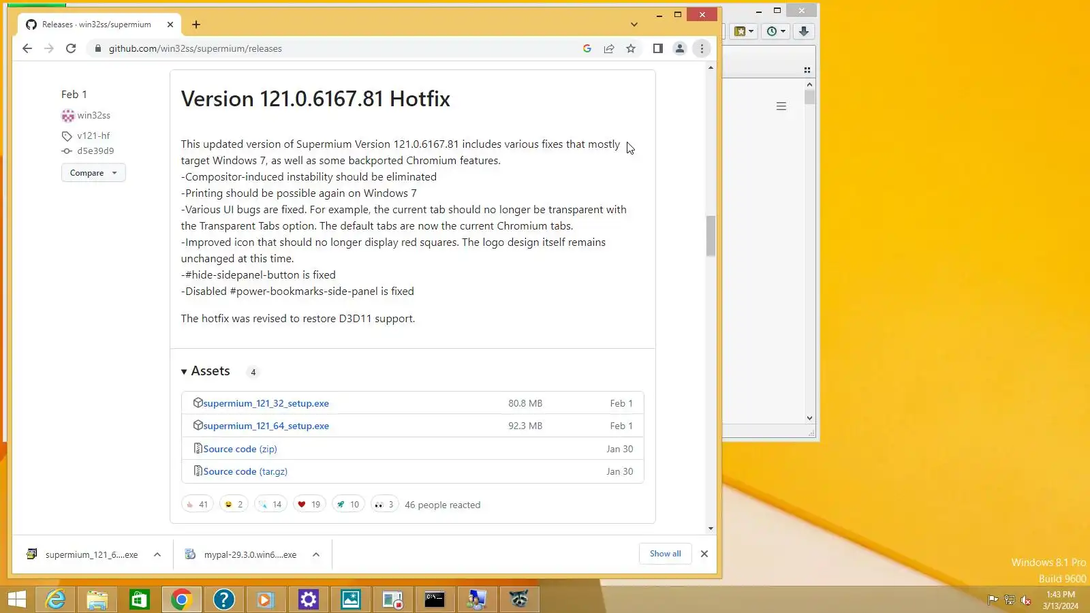
Task: Open hamburger menu in the background window
Action: coord(781,106)
